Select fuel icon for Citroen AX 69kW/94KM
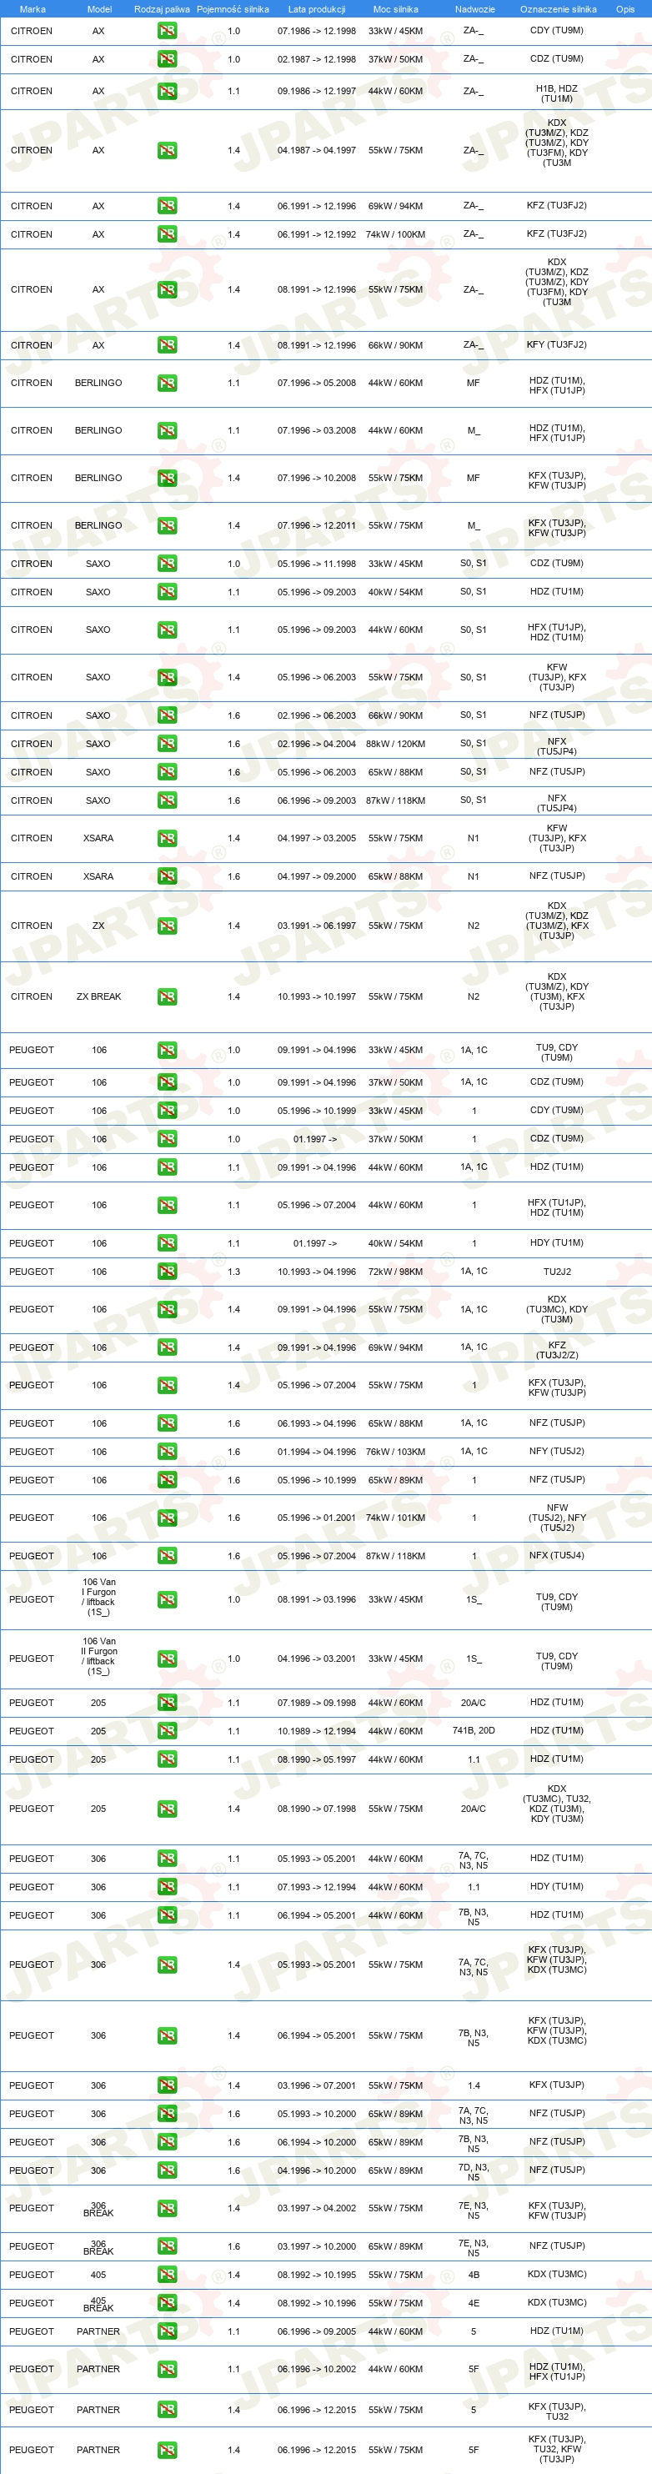 167,205
